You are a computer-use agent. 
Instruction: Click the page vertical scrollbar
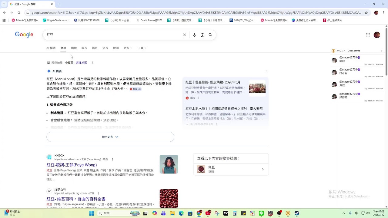386,51
